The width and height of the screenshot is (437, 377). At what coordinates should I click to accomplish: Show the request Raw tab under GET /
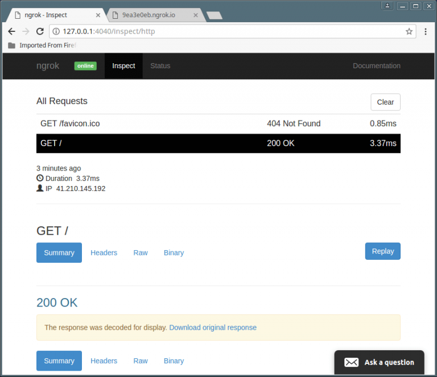click(141, 253)
